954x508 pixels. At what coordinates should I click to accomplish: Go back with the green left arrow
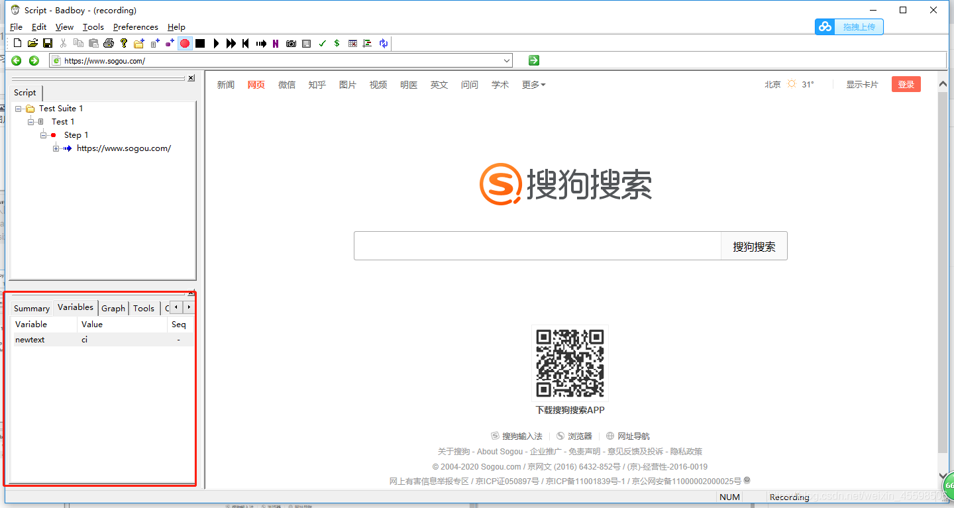pyautogui.click(x=17, y=60)
